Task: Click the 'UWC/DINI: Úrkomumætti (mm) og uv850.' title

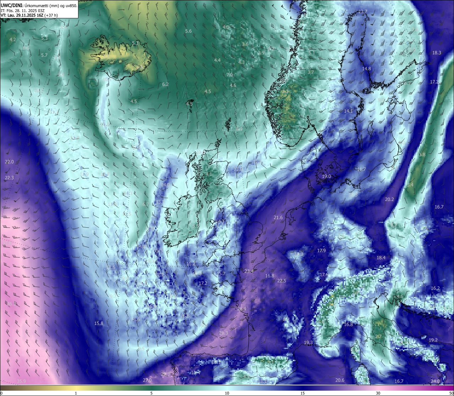Action: point(39,5)
